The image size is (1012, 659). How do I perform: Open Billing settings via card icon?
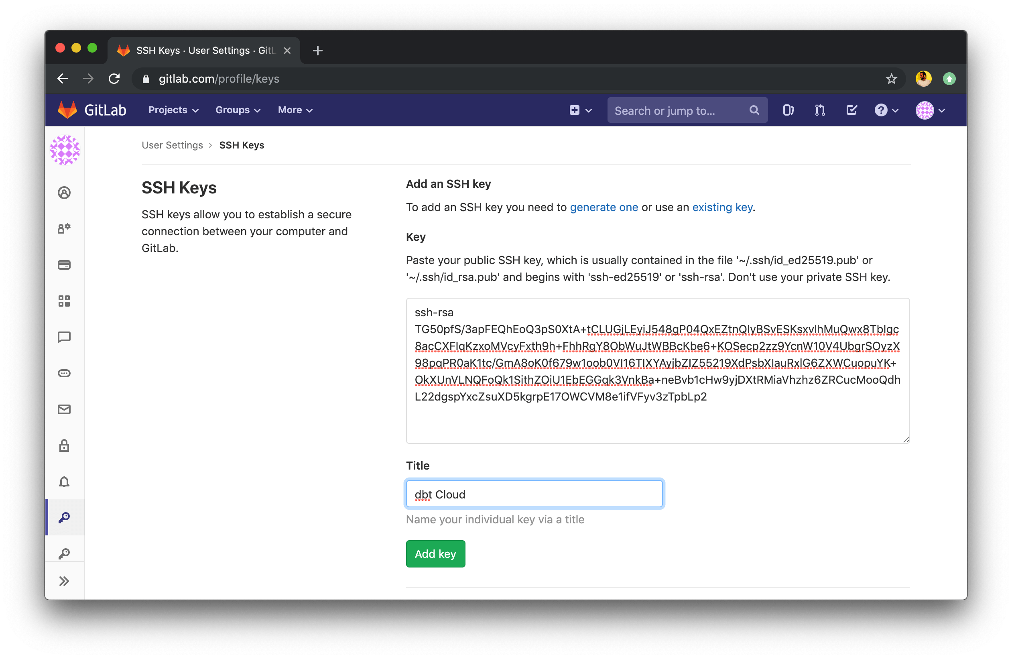[65, 264]
